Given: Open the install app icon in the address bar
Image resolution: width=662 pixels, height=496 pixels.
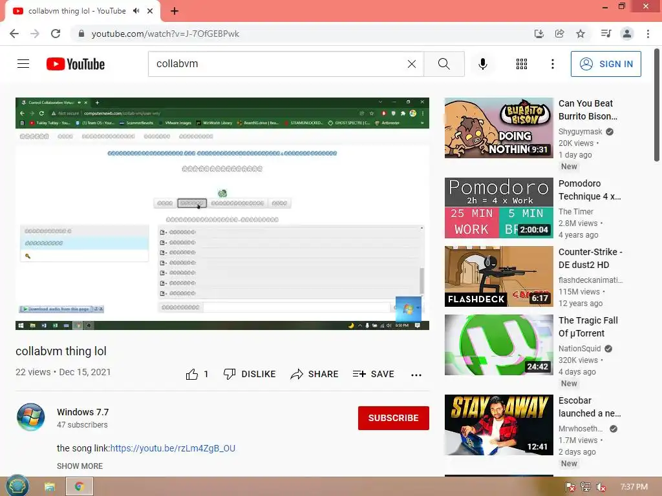Looking at the screenshot, I should [539, 34].
